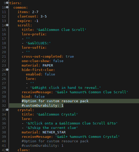The height and width of the screenshot is (152, 139).
Task: Click the value 3-5 after clueCount
Action: (x=44, y=17)
